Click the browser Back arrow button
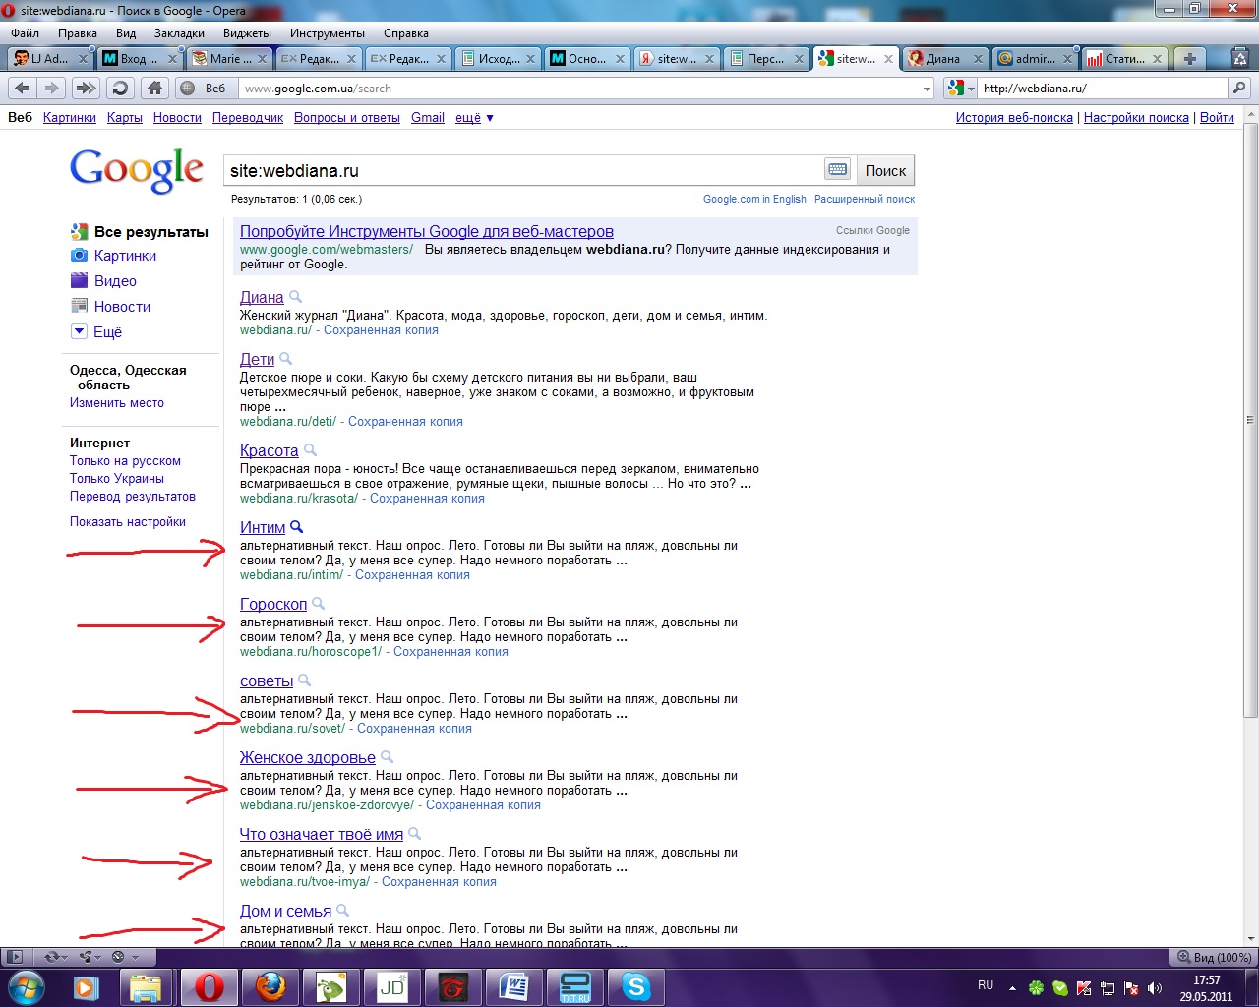Screen dimensions: 1259x1007 22,89
